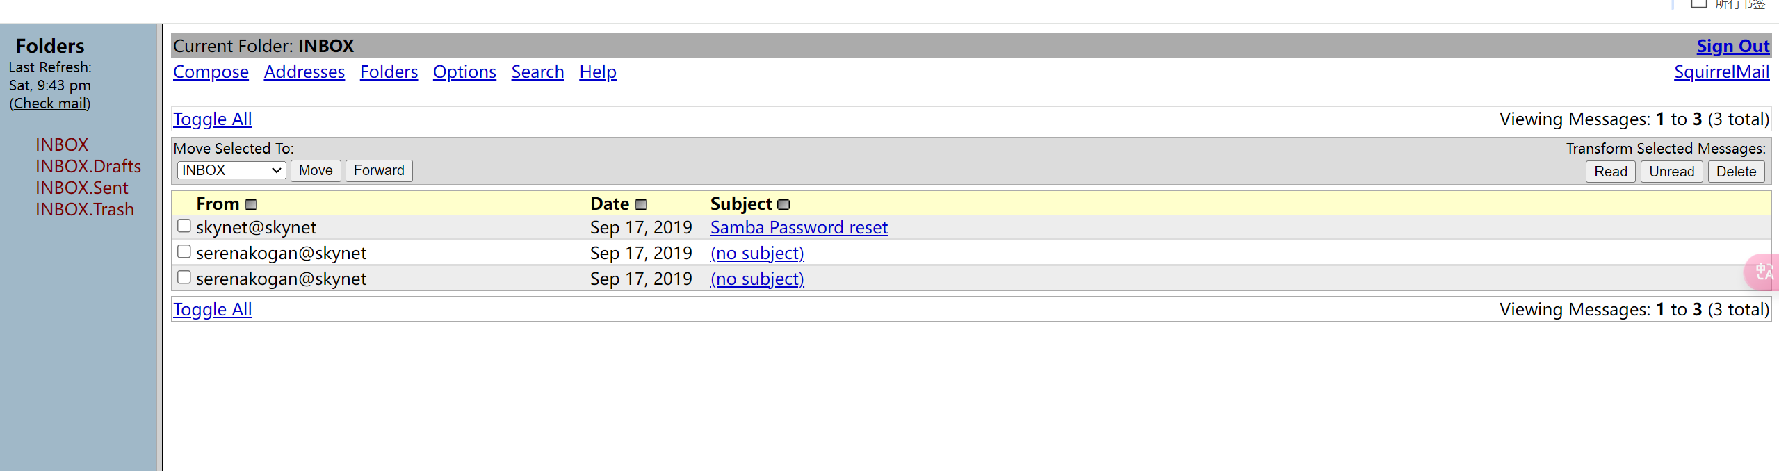Open the Samba Password reset email

click(799, 227)
